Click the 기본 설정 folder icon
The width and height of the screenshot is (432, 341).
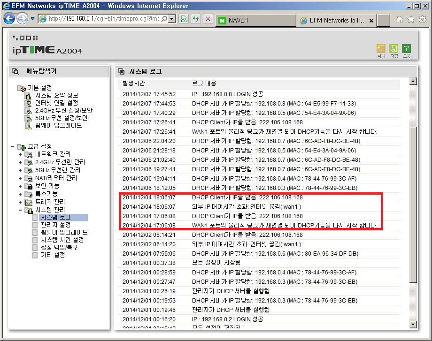21,88
